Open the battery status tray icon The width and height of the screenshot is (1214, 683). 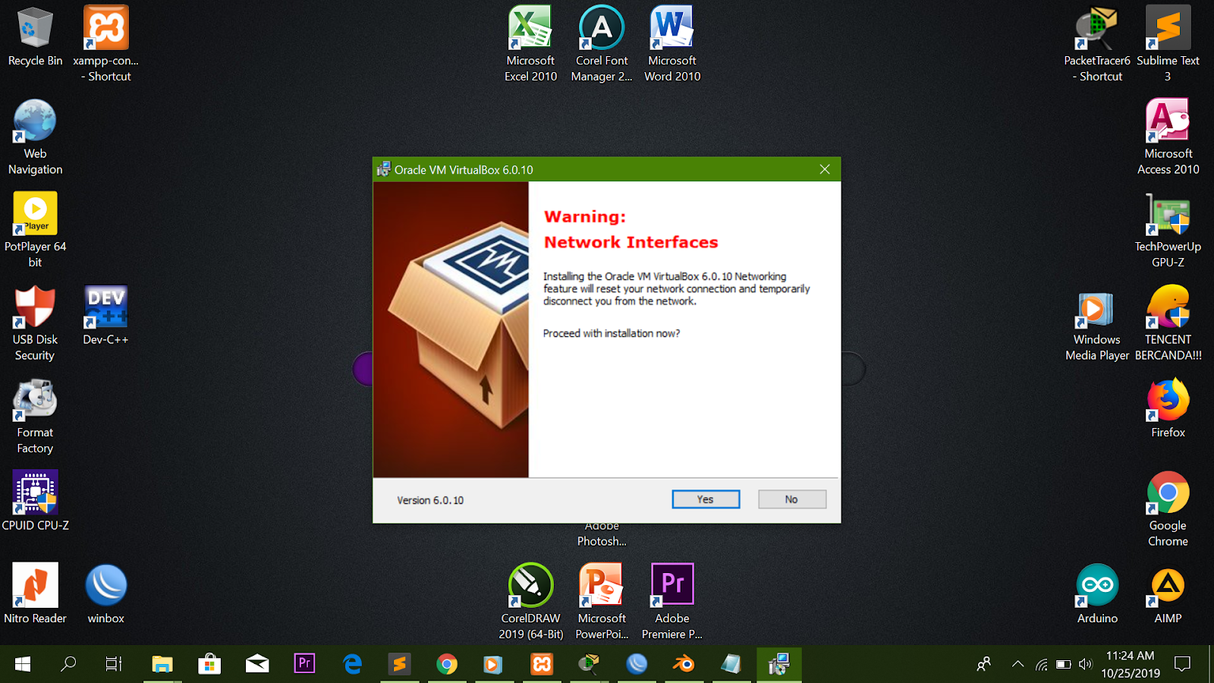click(x=1064, y=665)
